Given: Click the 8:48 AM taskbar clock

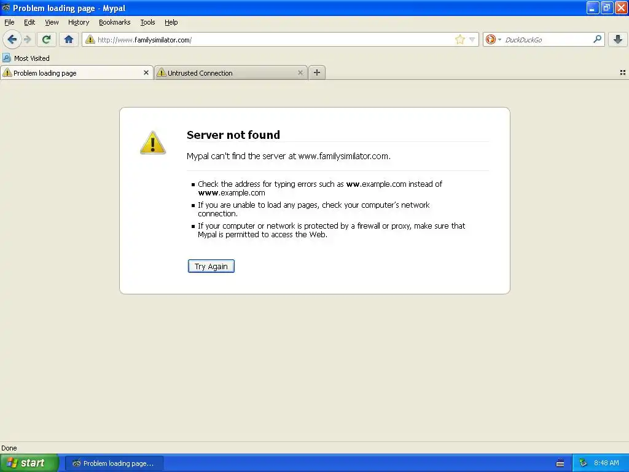Looking at the screenshot, I should click(x=606, y=463).
